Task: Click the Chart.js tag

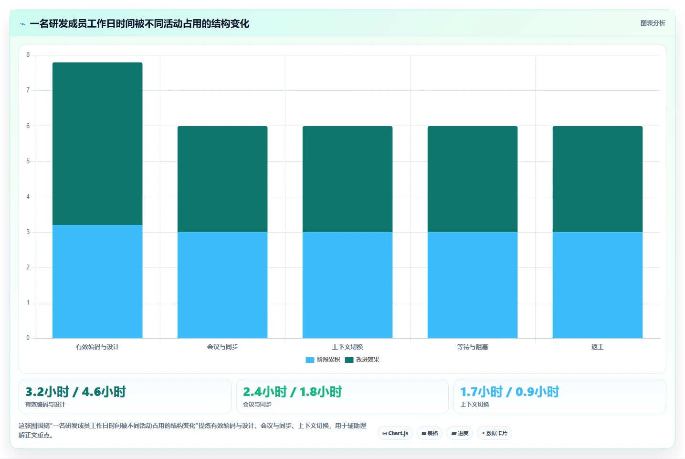Action: (395, 433)
